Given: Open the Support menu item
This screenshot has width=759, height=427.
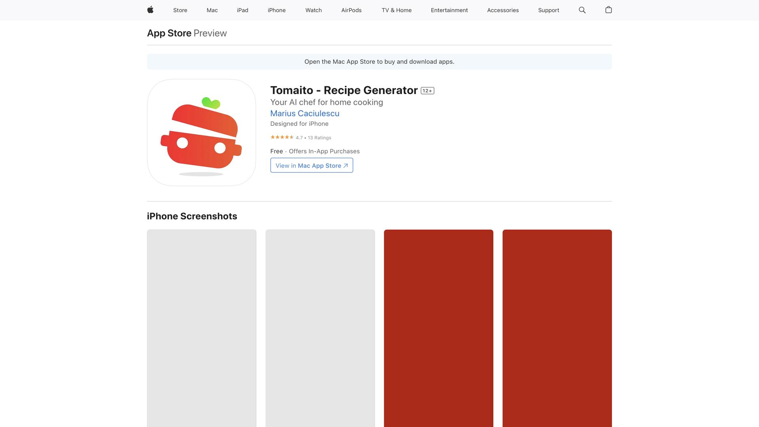Looking at the screenshot, I should pos(548,10).
